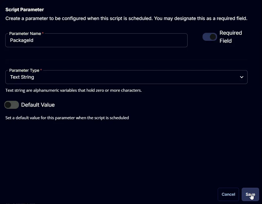Click the 'Create a parameter' description text
The height and width of the screenshot is (204, 262).
(126, 18)
